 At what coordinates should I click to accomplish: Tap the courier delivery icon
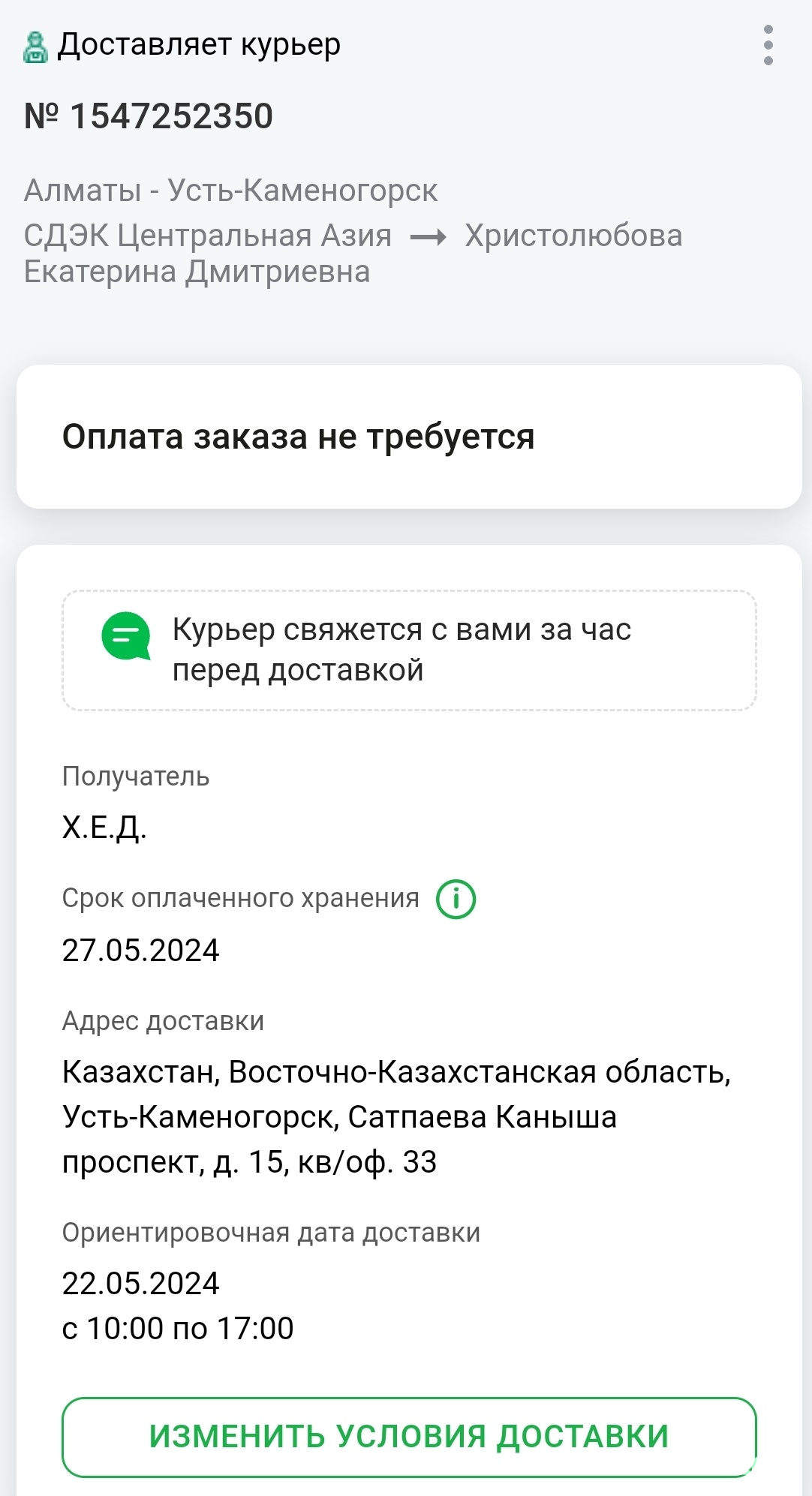pyautogui.click(x=35, y=47)
